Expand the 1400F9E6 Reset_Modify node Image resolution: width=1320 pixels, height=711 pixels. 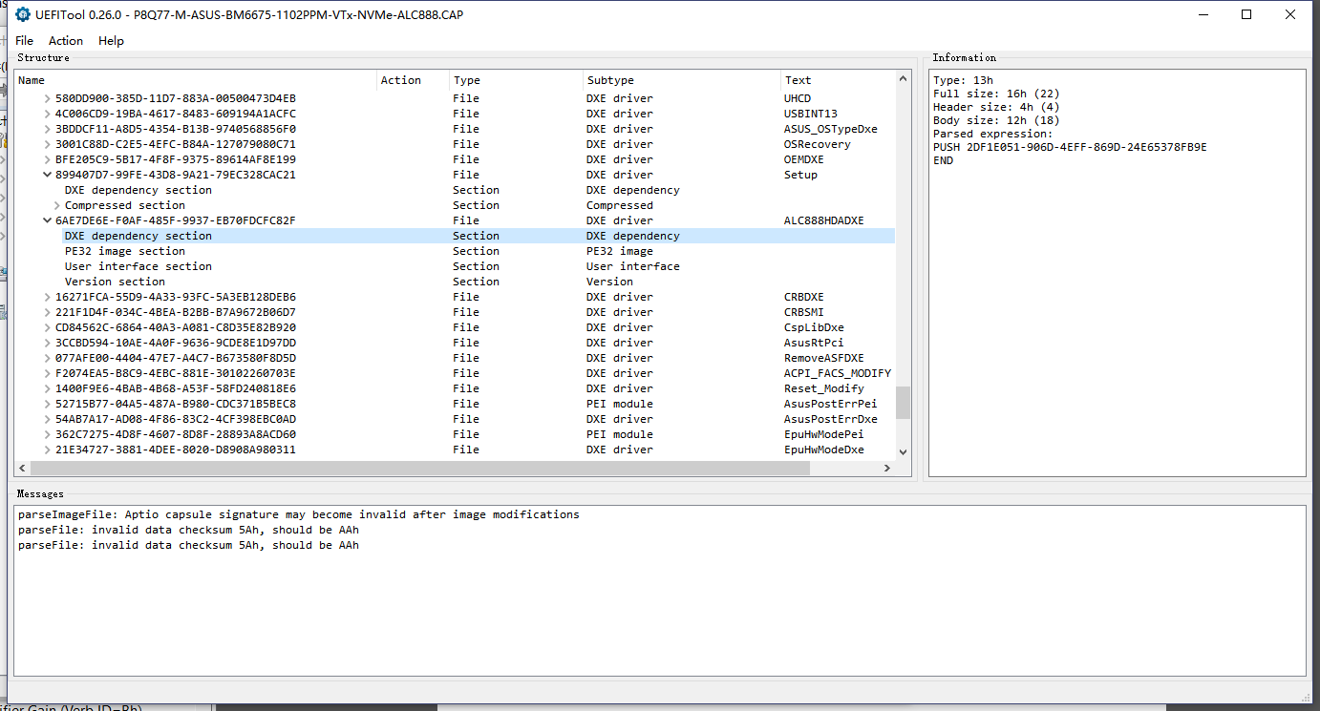[x=48, y=388]
